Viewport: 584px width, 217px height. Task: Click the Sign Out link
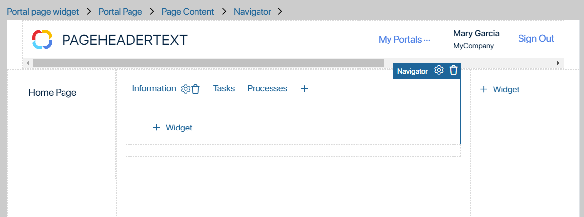(536, 38)
